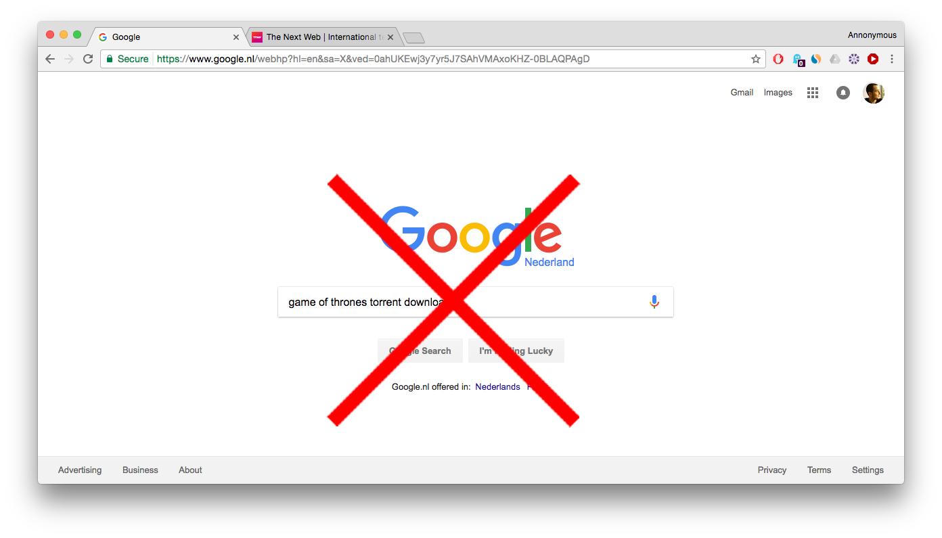This screenshot has height=538, width=942.
Task: Click into the Google search box
Action: coord(476,302)
